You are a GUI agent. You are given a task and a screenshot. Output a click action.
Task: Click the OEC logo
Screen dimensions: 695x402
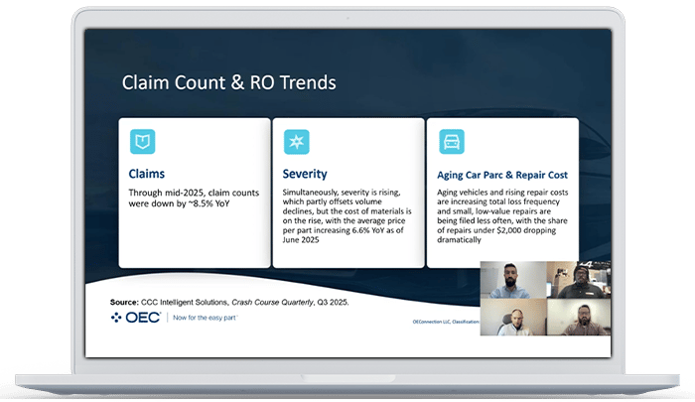(x=136, y=318)
